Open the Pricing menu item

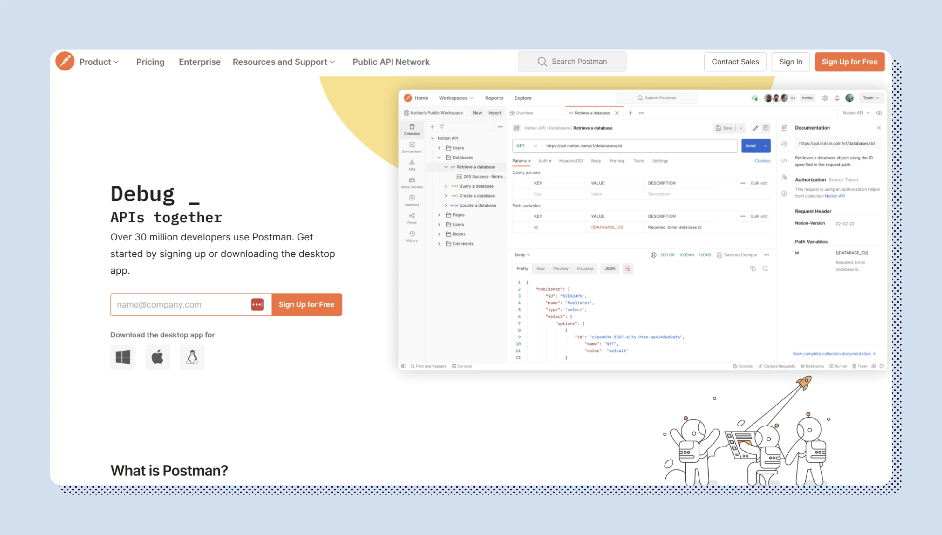tap(150, 62)
